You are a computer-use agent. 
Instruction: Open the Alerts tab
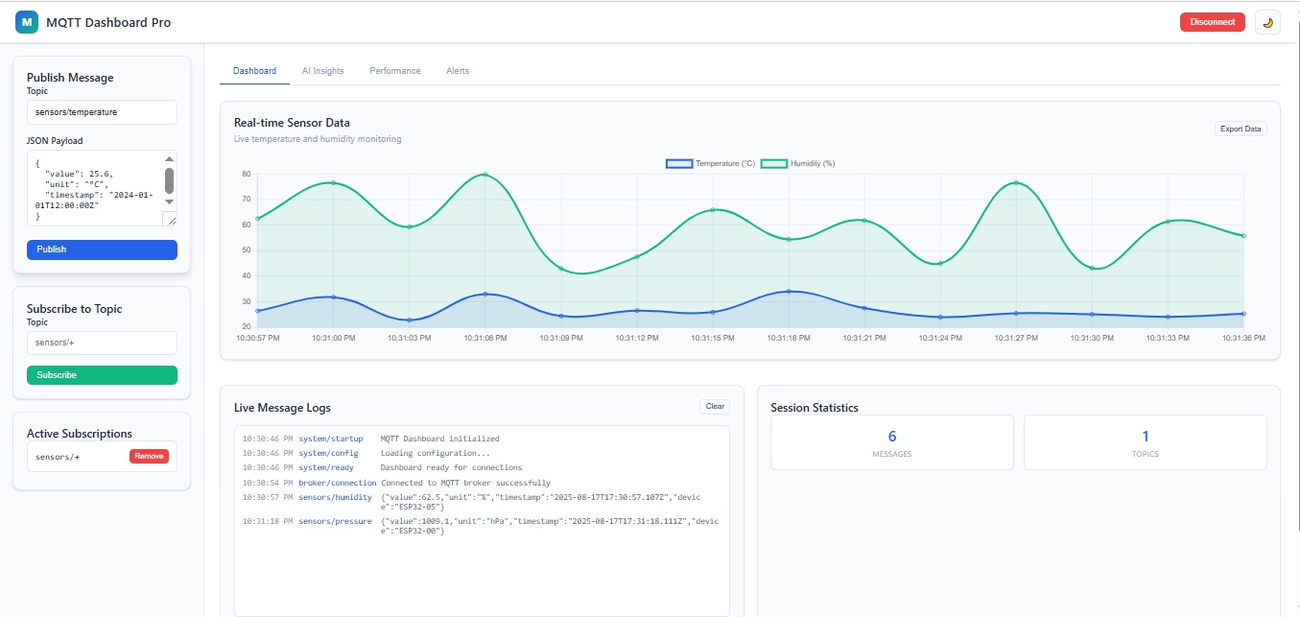458,71
